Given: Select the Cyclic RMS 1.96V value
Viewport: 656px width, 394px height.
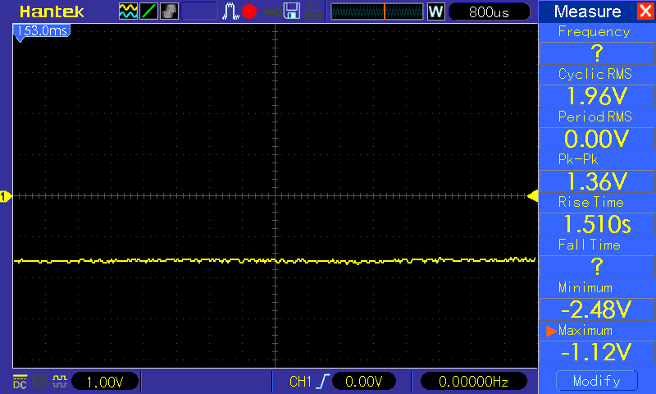Looking at the screenshot, I should 597,96.
